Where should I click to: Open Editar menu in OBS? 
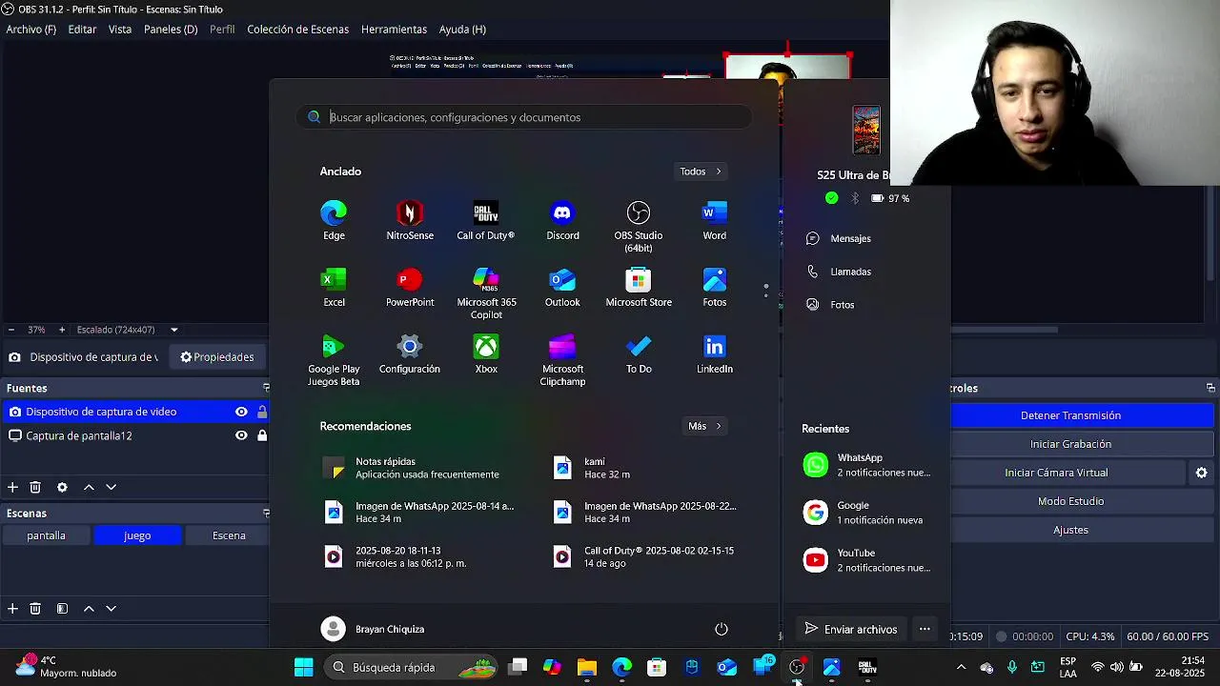[x=82, y=30]
